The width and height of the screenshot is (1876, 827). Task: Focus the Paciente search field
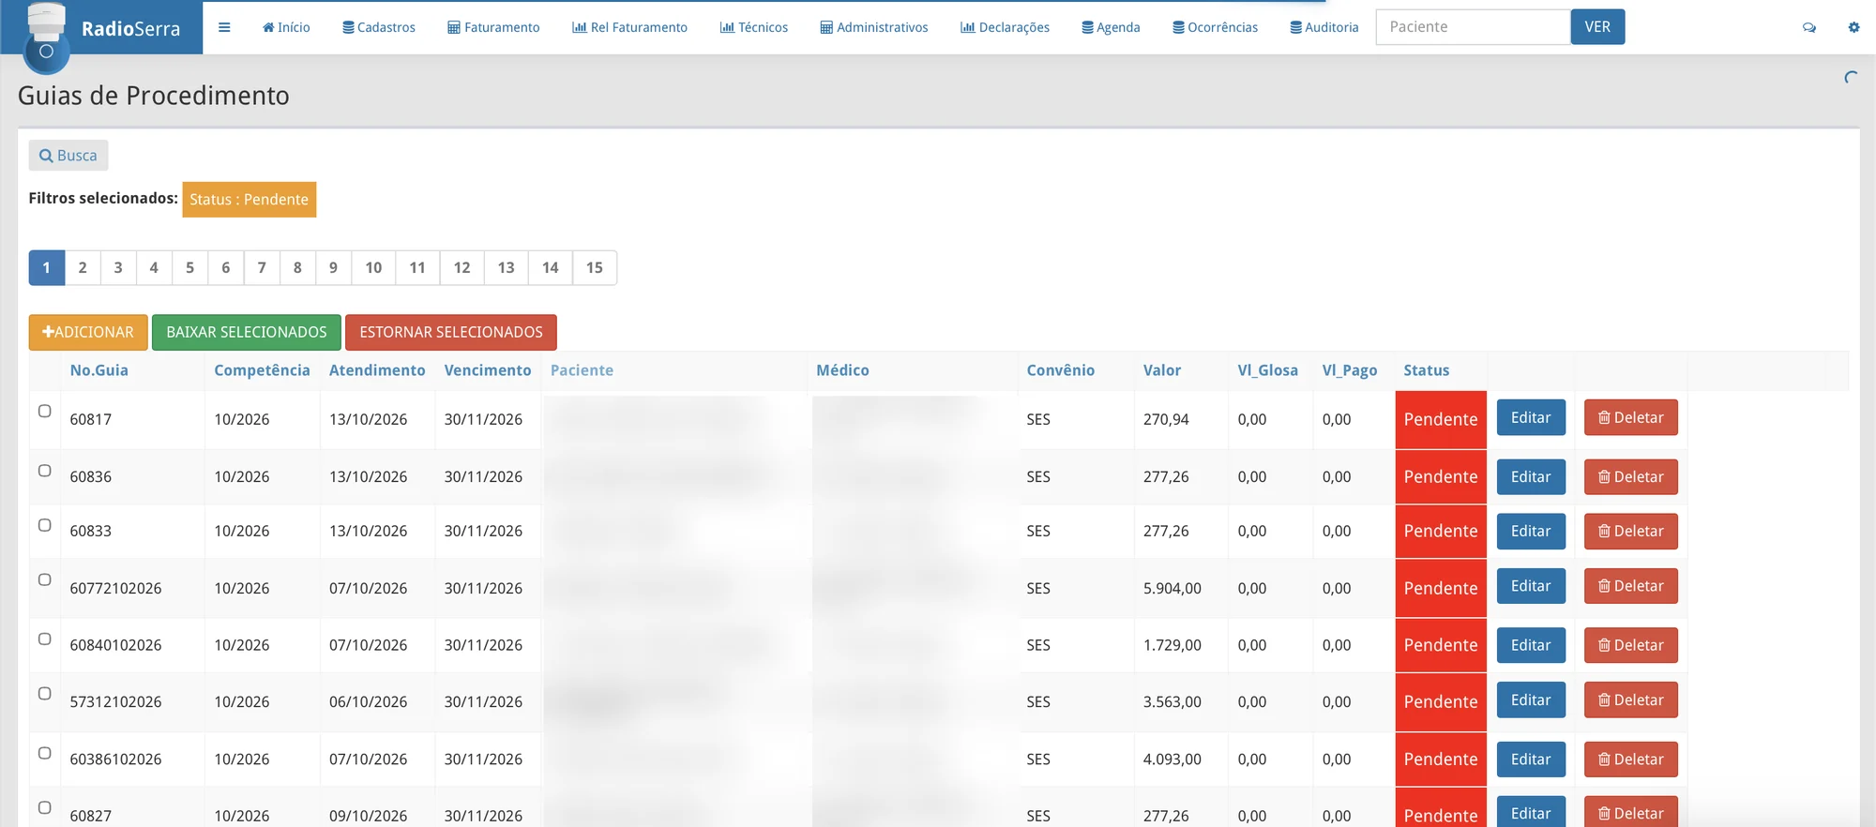[x=1473, y=27]
